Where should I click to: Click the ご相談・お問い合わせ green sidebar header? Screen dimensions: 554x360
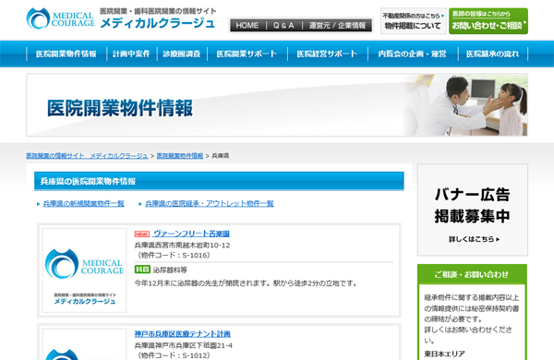(472, 274)
